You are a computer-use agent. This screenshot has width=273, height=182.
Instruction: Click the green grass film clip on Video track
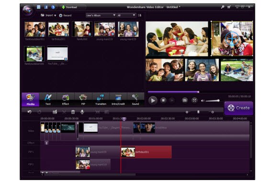tap(68, 128)
